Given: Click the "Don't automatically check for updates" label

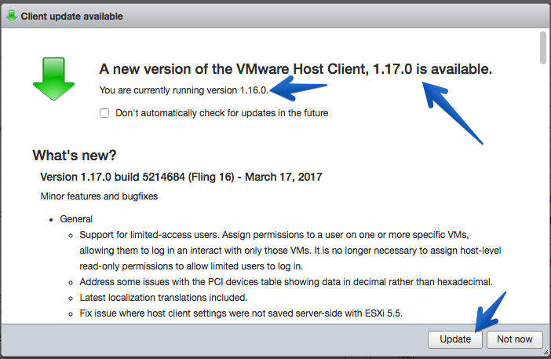Looking at the screenshot, I should (222, 113).
